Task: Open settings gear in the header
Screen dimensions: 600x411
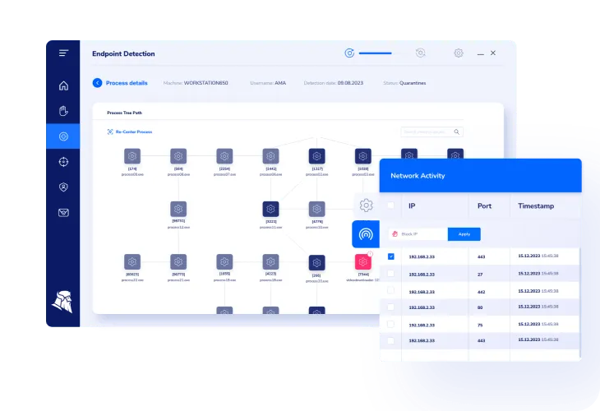Action: tap(459, 53)
